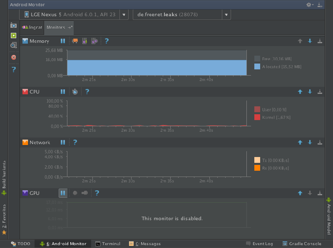The width and height of the screenshot is (333, 248).
Task: Hide Android Monitor tool window icon
Action: (320, 5)
